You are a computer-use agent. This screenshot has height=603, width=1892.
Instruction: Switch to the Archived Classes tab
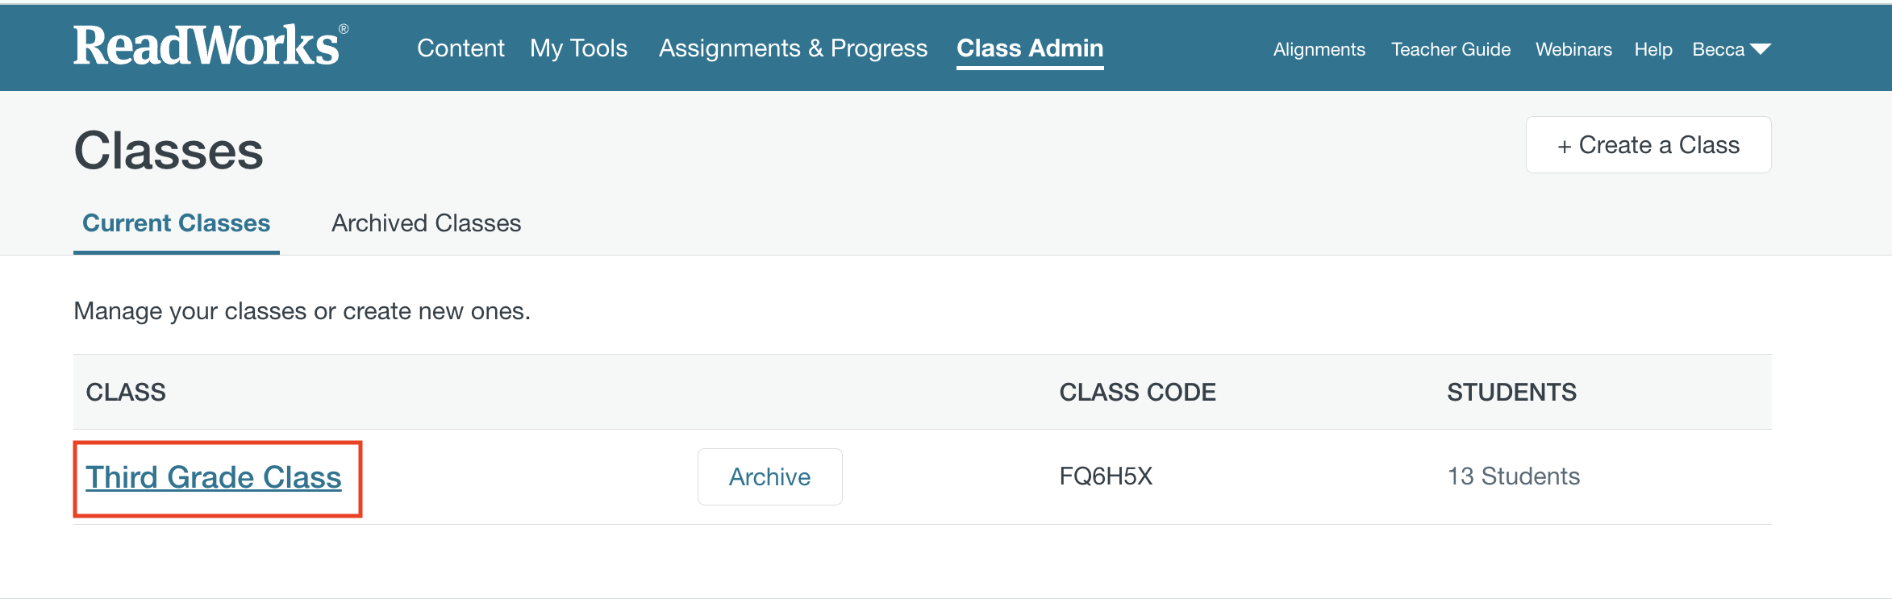(x=426, y=222)
